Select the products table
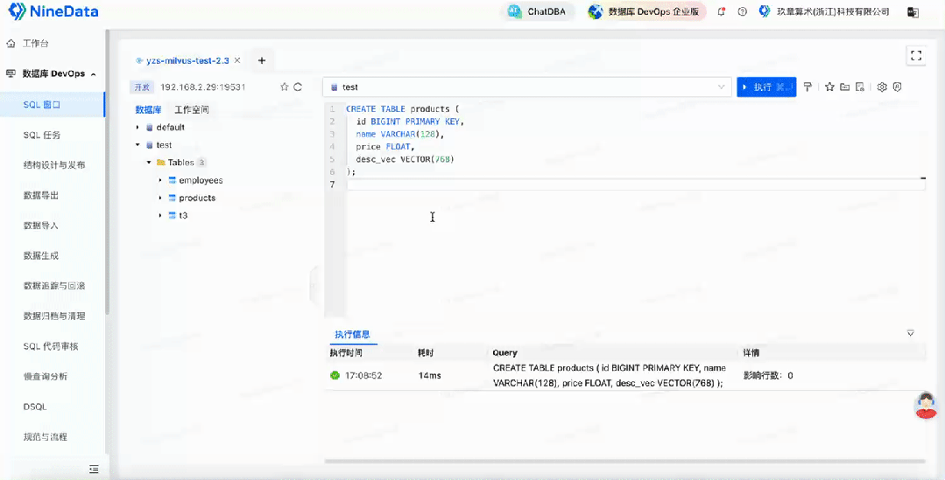The height and width of the screenshot is (480, 945). click(197, 198)
